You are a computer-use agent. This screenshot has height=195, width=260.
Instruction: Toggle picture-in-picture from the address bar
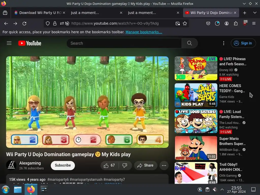tap(177, 24)
